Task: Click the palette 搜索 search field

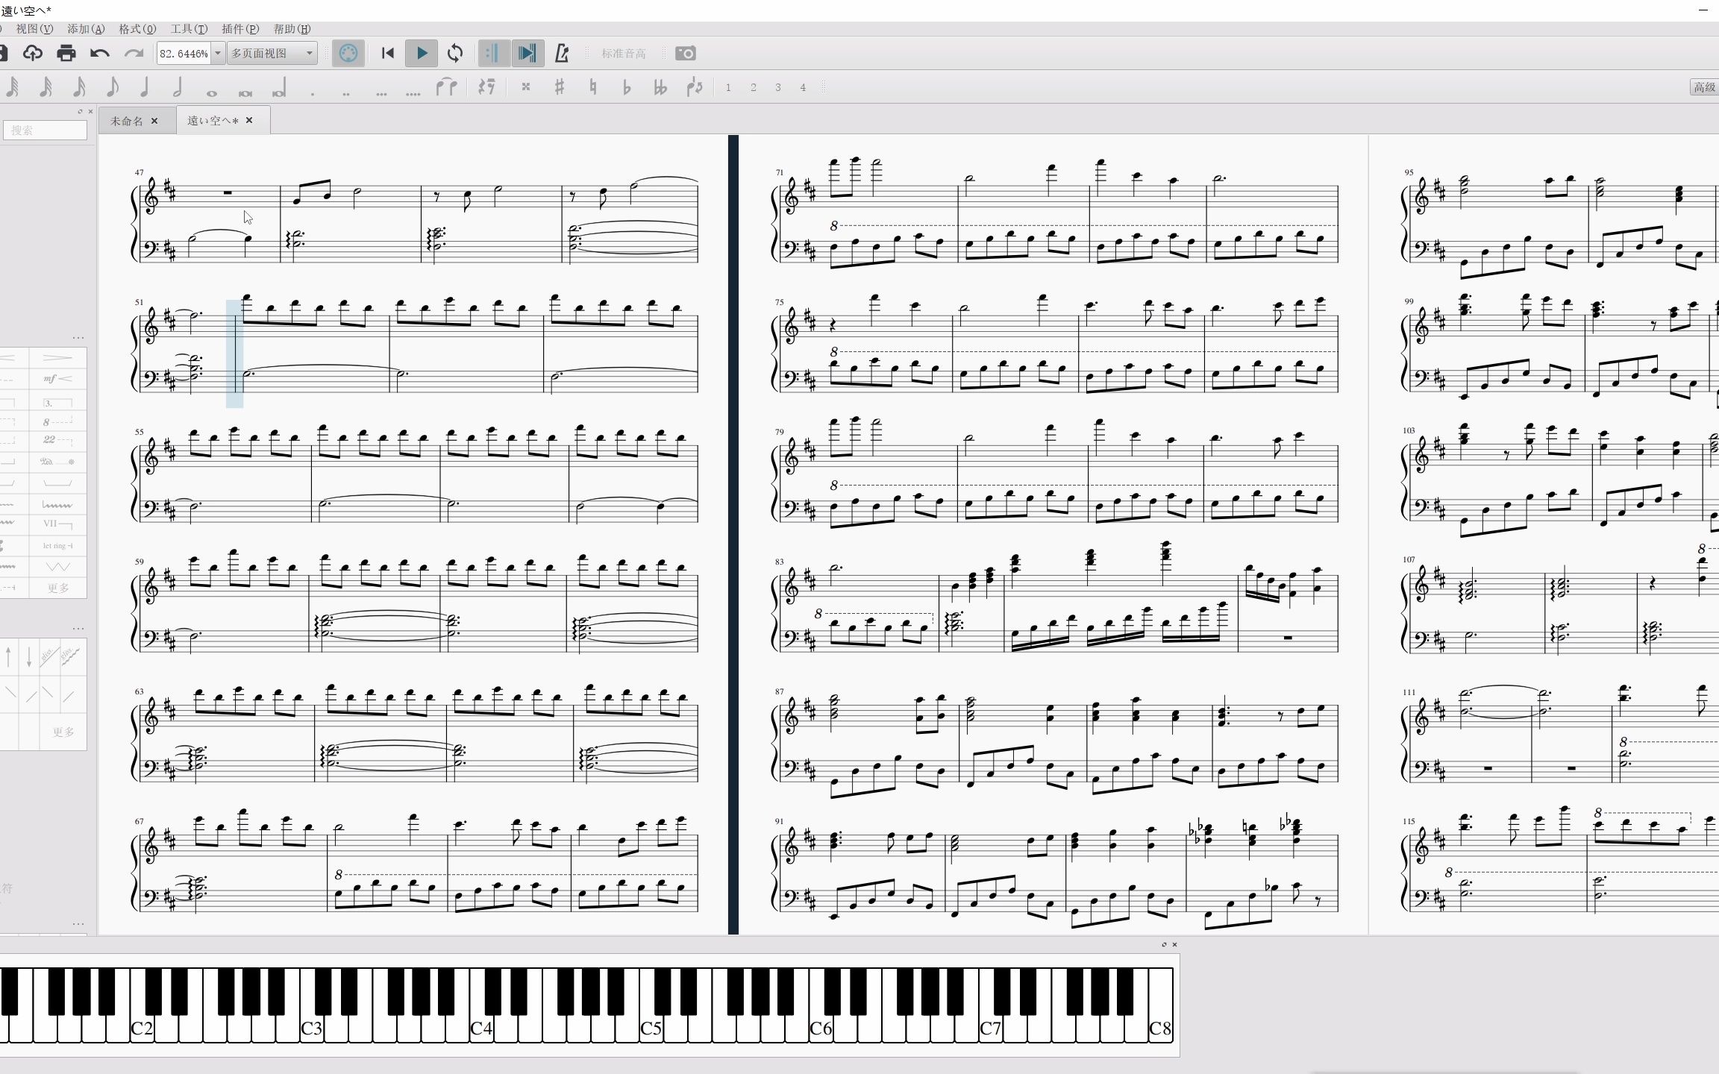Action: (45, 130)
